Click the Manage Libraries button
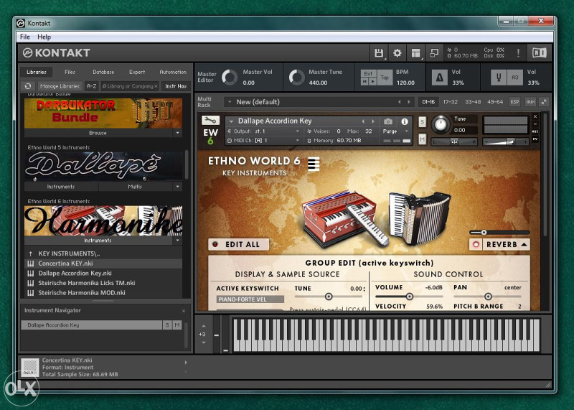This screenshot has width=574, height=410. click(60, 86)
